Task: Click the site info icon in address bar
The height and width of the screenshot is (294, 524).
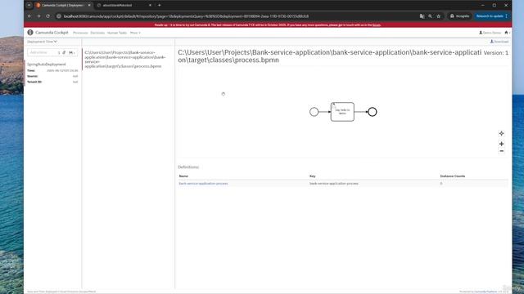Action: point(59,16)
